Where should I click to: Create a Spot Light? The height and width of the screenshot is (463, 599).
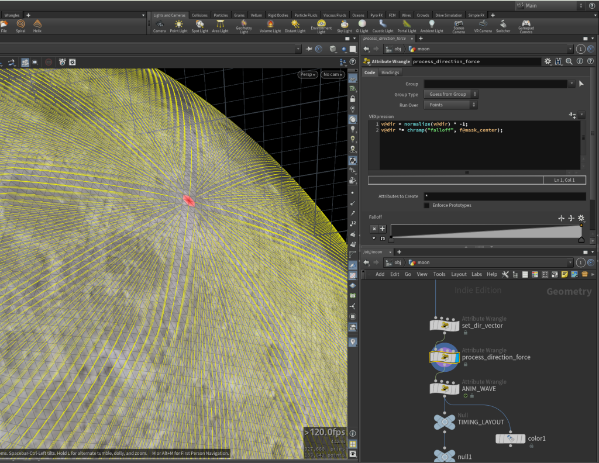[199, 26]
